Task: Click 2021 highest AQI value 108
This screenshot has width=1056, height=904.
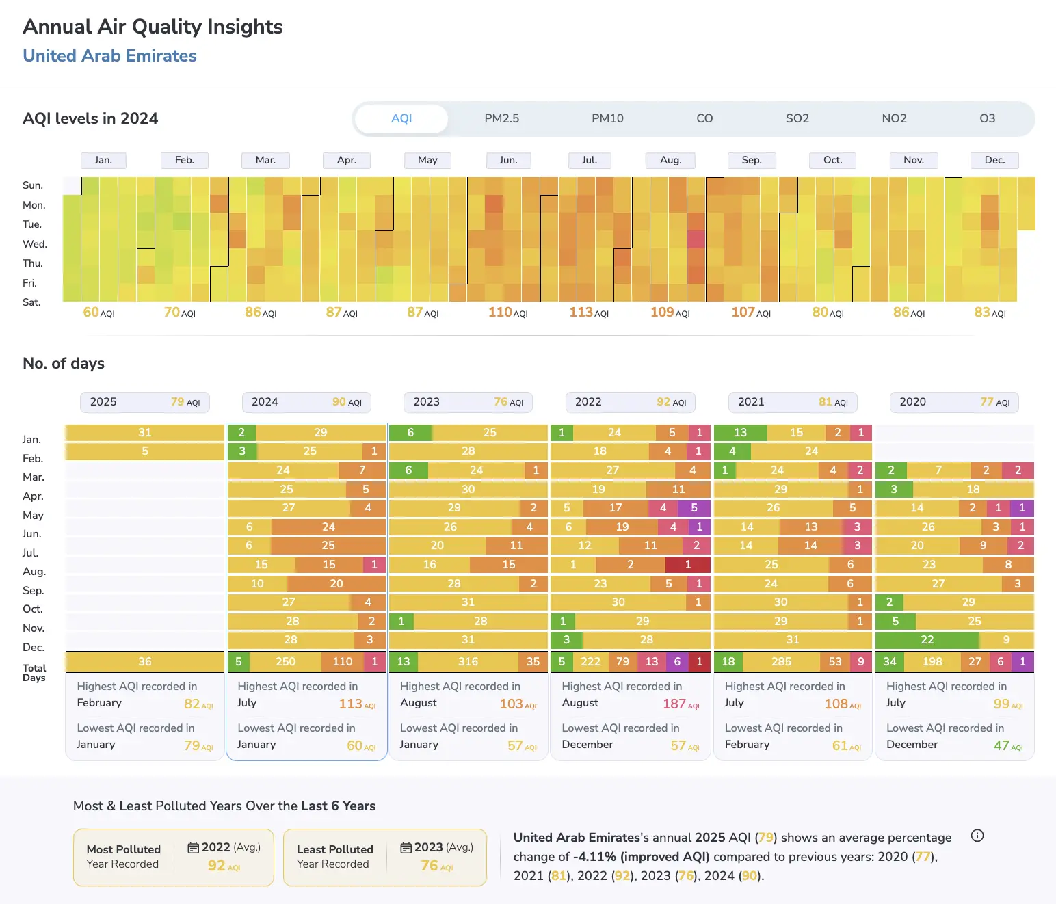Action: click(843, 704)
